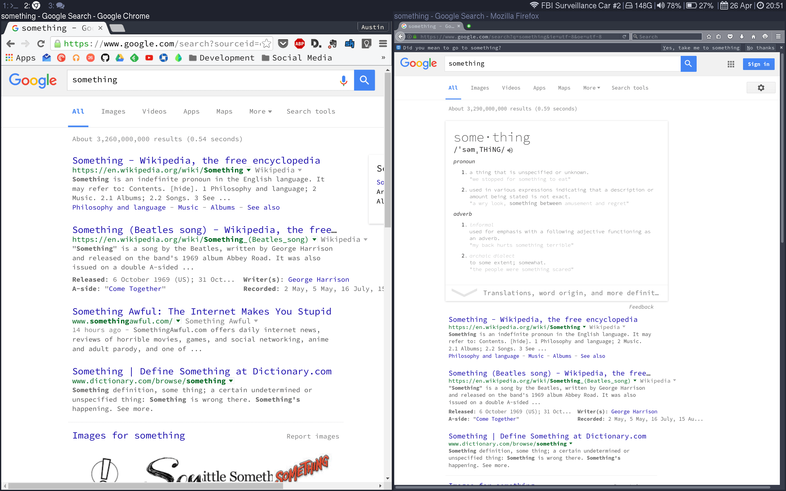Expand the 'More' dropdown in Chrome's search tabs

click(260, 111)
